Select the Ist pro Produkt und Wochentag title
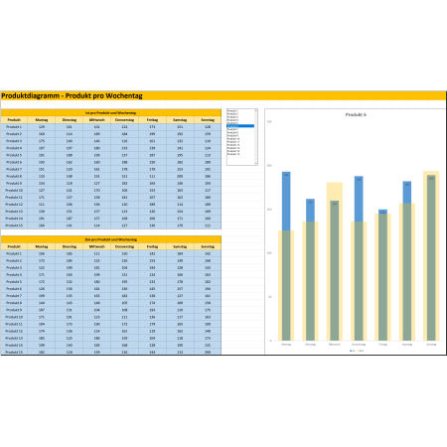 point(110,113)
